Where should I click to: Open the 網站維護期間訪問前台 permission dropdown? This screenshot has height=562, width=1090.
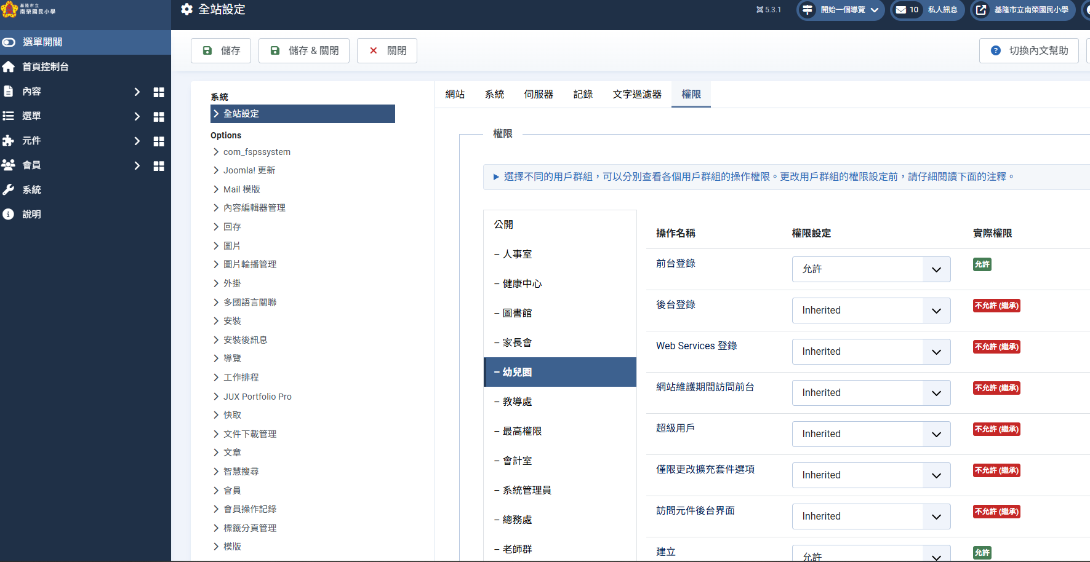point(871,393)
